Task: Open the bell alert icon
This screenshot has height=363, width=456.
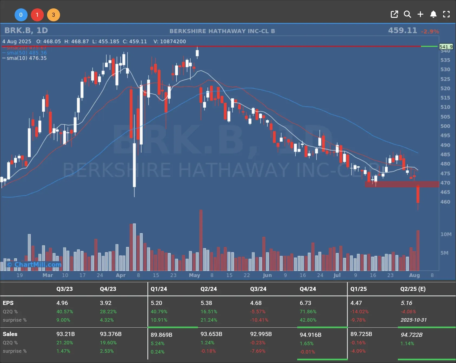Action: pos(433,14)
